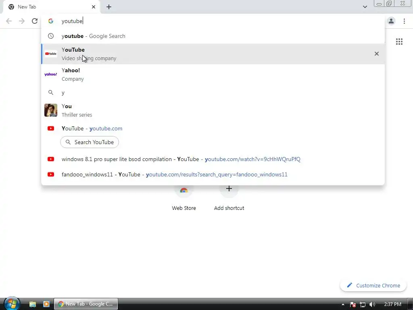Open the Web Store shortcut icon
The width and height of the screenshot is (413, 310).
coord(184,190)
